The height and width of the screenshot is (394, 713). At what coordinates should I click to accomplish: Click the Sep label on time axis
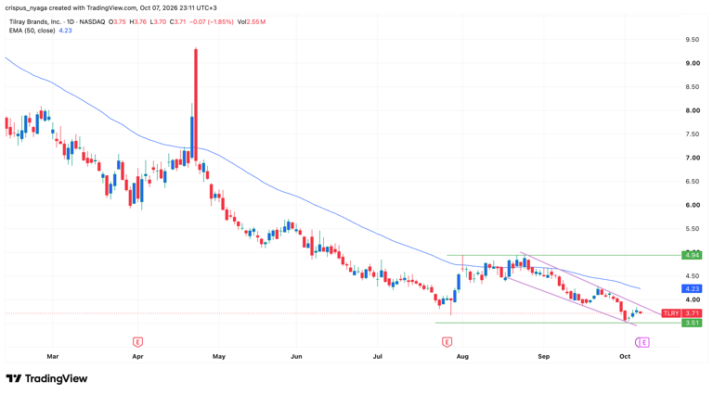coord(544,356)
